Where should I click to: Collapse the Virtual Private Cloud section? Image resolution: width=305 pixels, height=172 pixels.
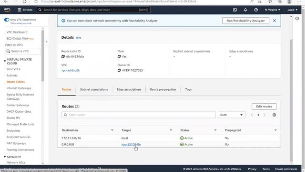pos(5,61)
